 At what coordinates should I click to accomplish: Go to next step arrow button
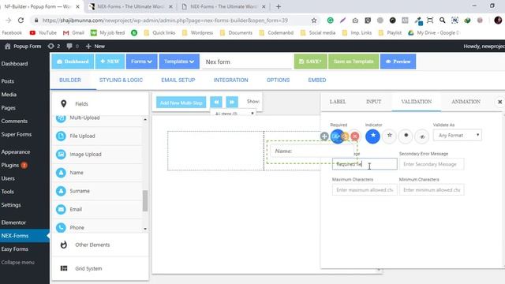pos(232,103)
